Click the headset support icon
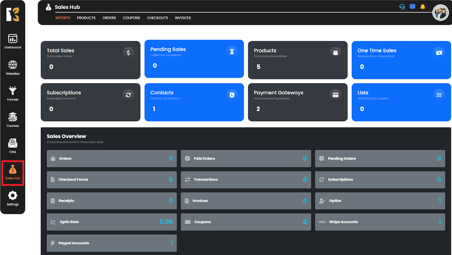The width and height of the screenshot is (452, 255). coord(402,7)
